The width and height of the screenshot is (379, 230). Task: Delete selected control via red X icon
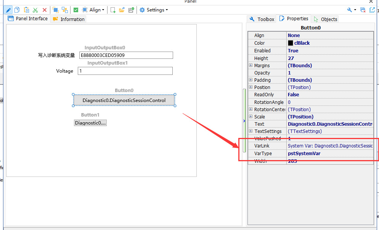coord(44,10)
